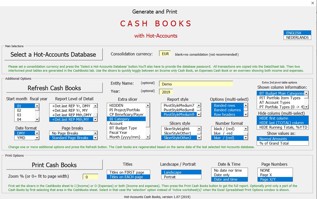Choose SlicerStyleLight6 slicers style
Viewport: 317px width, 199px height.
179,129
